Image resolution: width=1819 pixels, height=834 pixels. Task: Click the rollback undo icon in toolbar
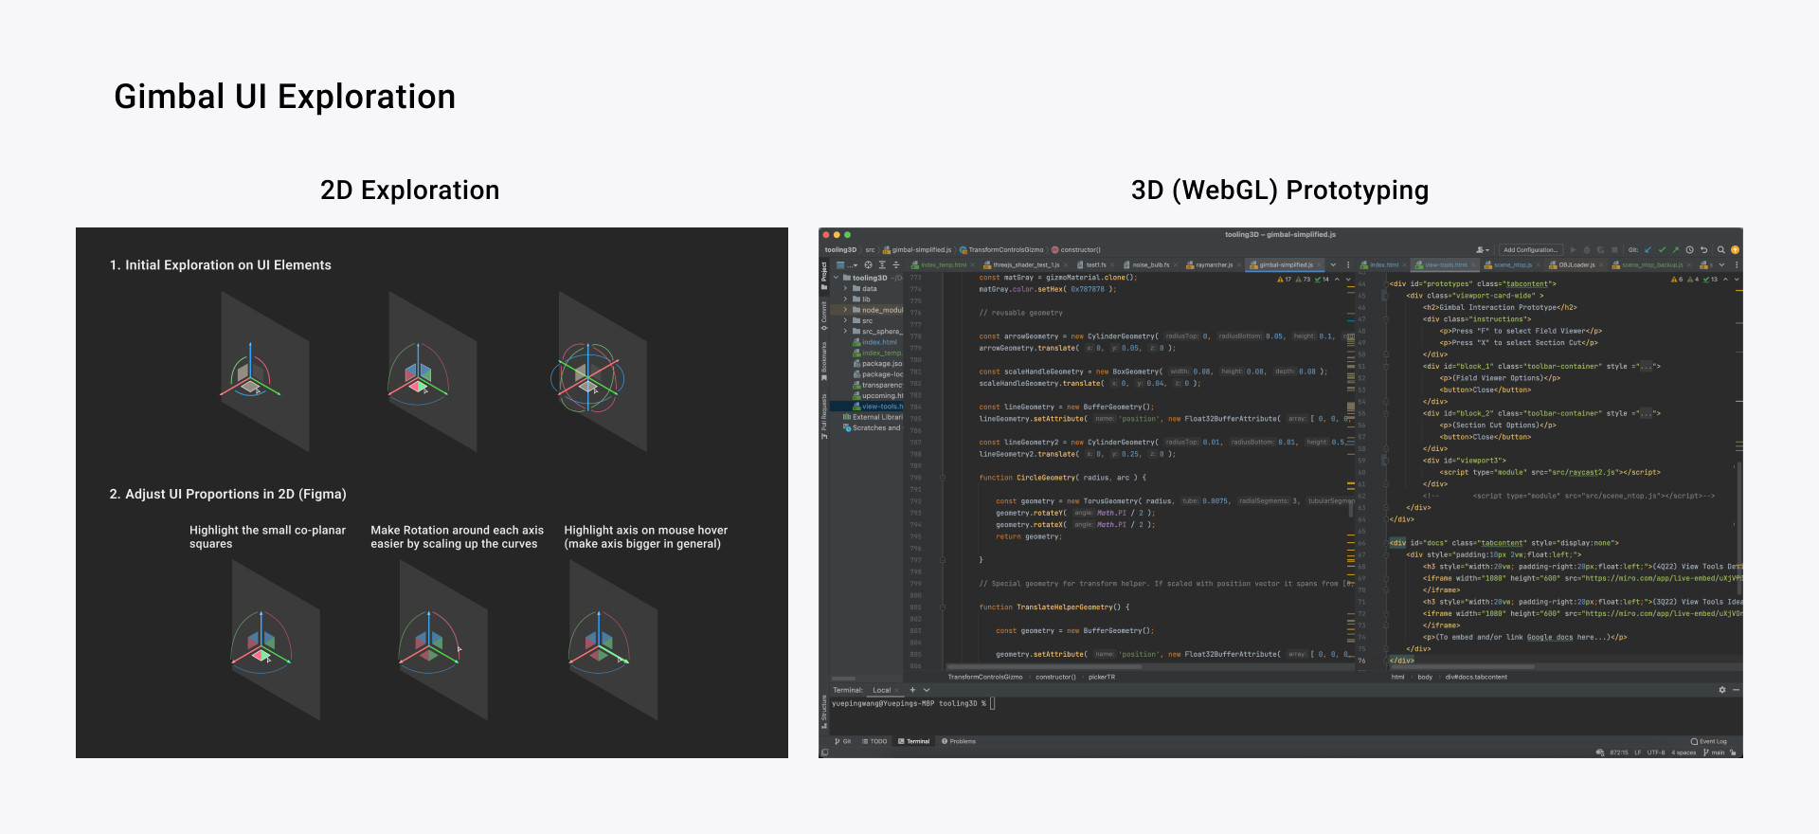click(x=1703, y=250)
